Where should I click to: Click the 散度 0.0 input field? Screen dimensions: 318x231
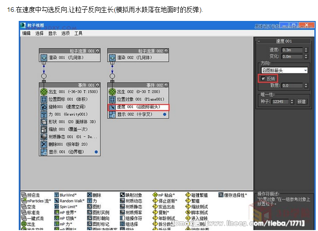[x=292, y=86]
